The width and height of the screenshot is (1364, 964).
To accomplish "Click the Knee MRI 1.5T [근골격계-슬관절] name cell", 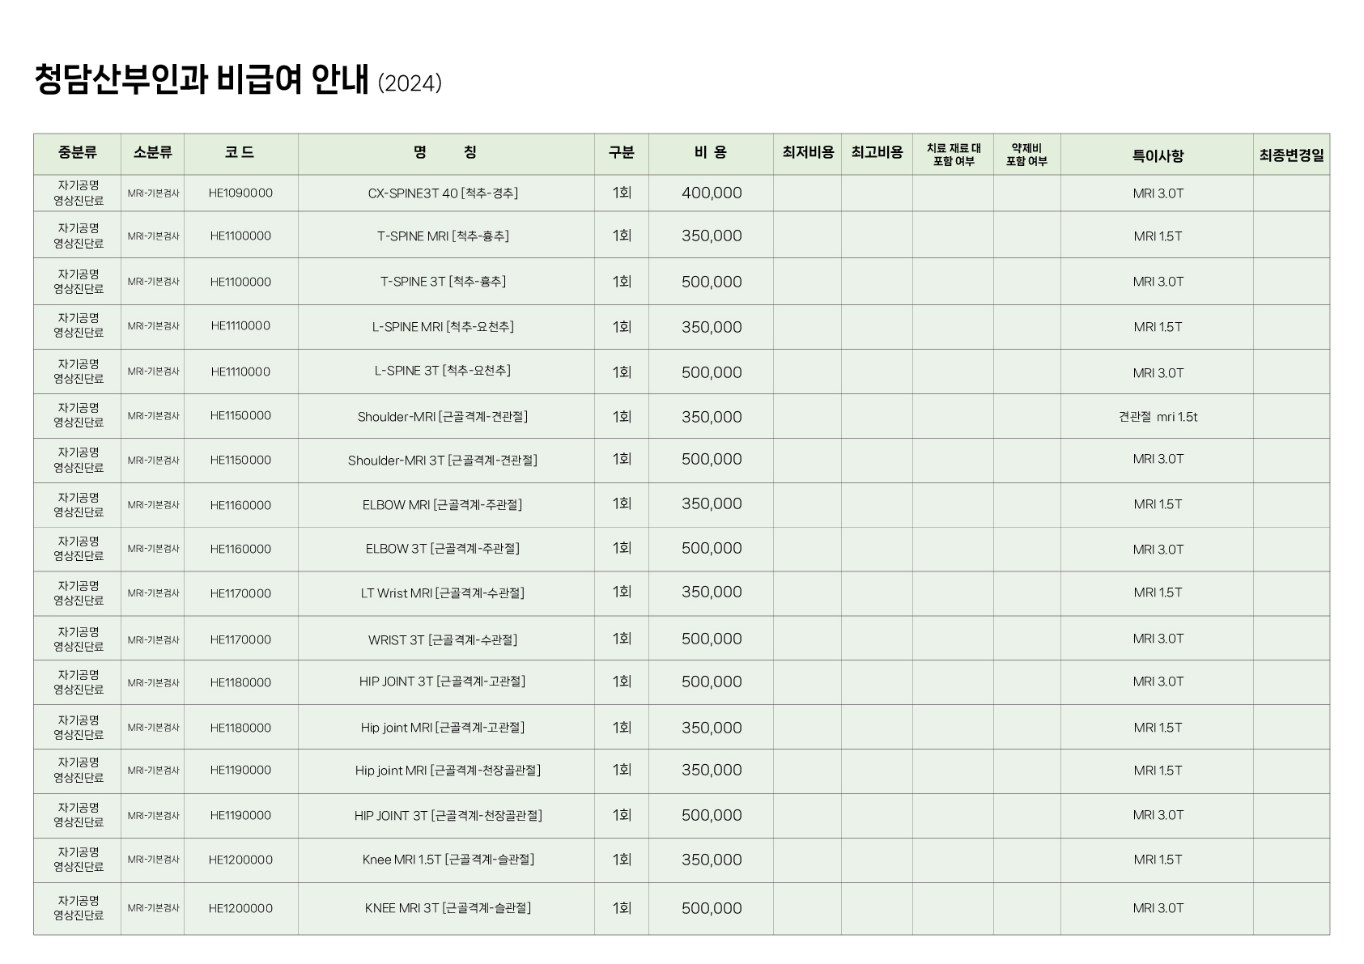I will tap(448, 860).
